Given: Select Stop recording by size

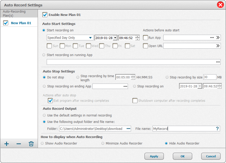Looking at the screenshot, I should [x=167, y=77].
